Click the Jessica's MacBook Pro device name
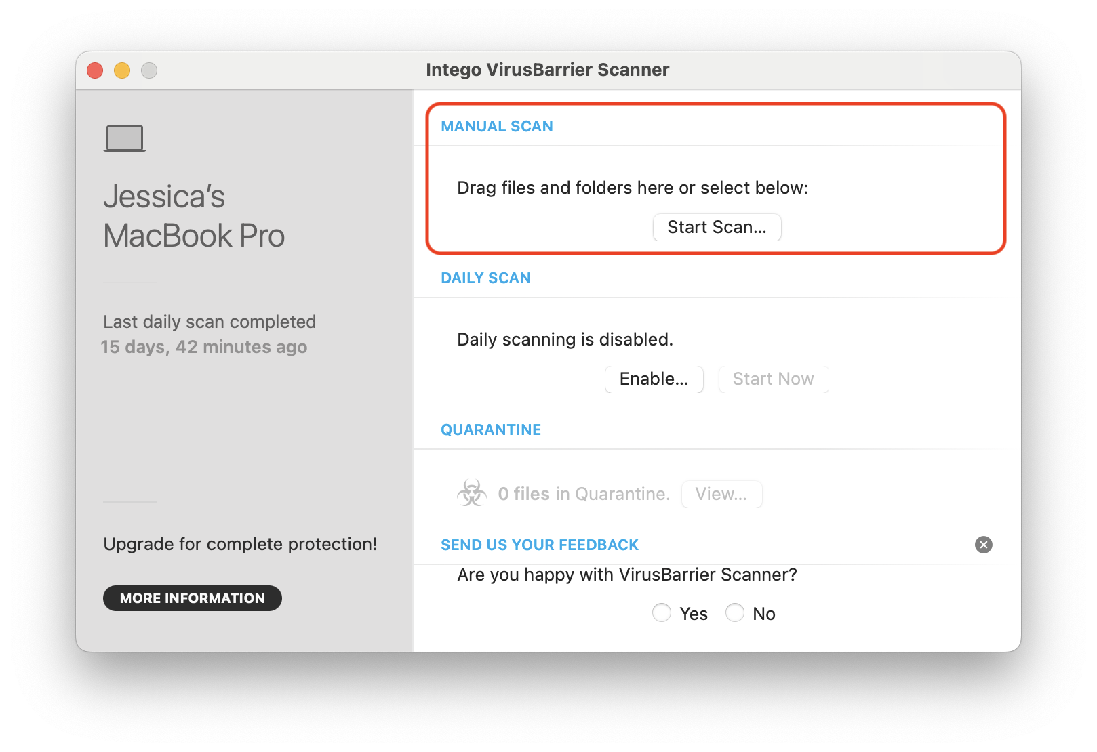 click(194, 216)
